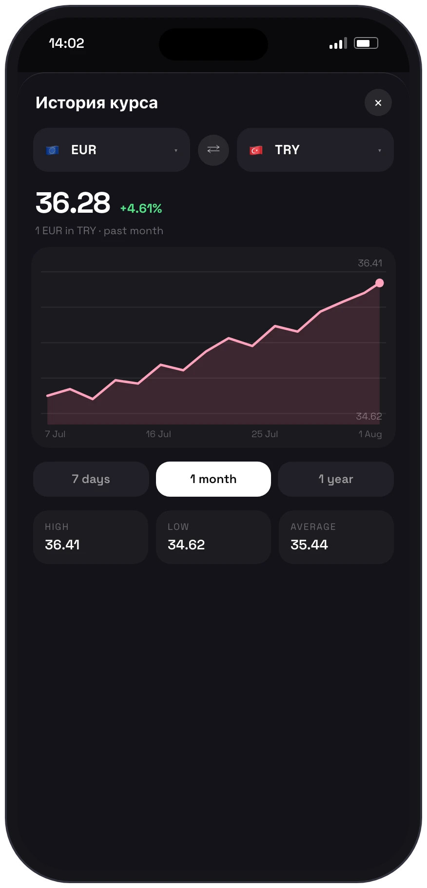
Task: Tap the pink endpoint dot on chart
Action: point(380,283)
